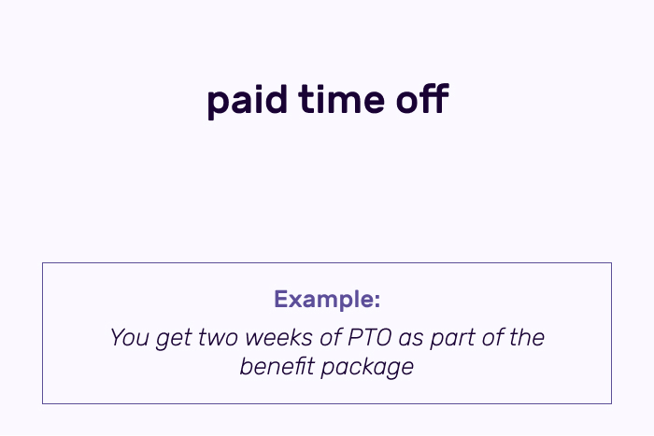Select the "PTO" abbreviation in the example
This screenshot has height=436, width=654.
coord(370,337)
